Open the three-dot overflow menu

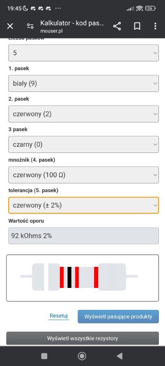coord(155,26)
